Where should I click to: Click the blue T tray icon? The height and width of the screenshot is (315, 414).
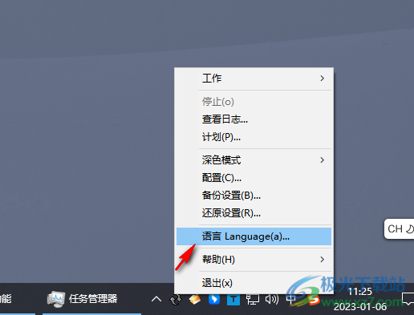pyautogui.click(x=233, y=300)
